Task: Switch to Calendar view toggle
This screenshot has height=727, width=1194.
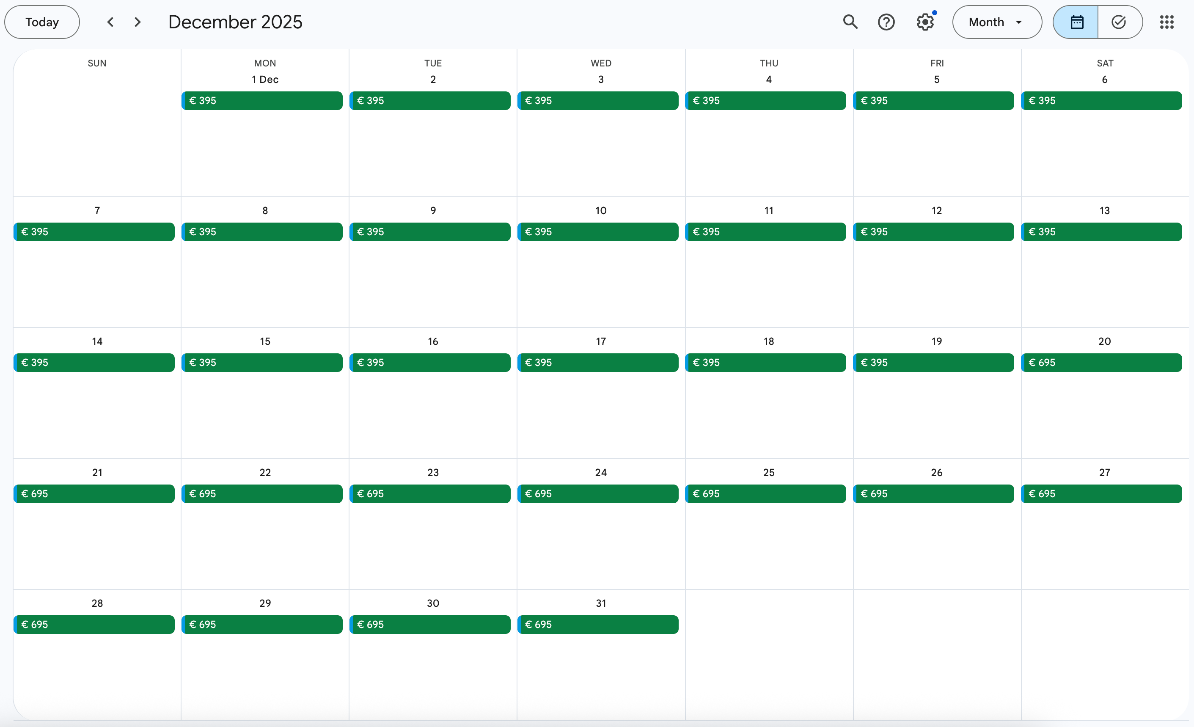Action: click(1076, 22)
